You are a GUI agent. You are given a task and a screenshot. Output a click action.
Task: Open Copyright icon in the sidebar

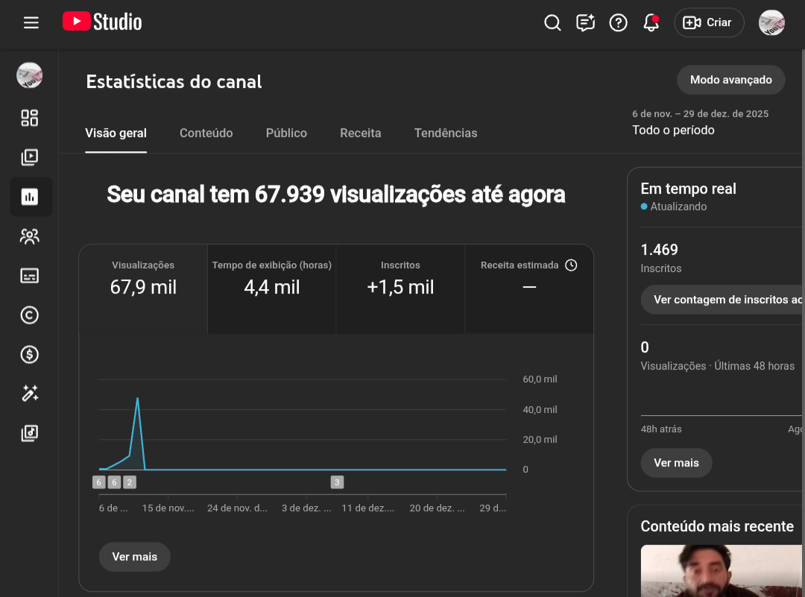point(30,315)
